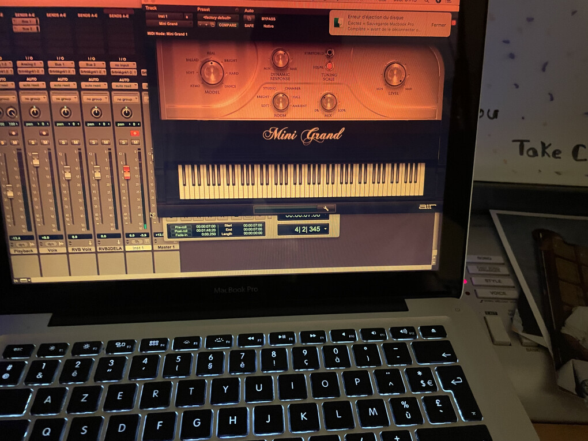The image size is (588, 441).
Task: Click the down arrow icon on RVB Voix track
Action: coord(90,243)
